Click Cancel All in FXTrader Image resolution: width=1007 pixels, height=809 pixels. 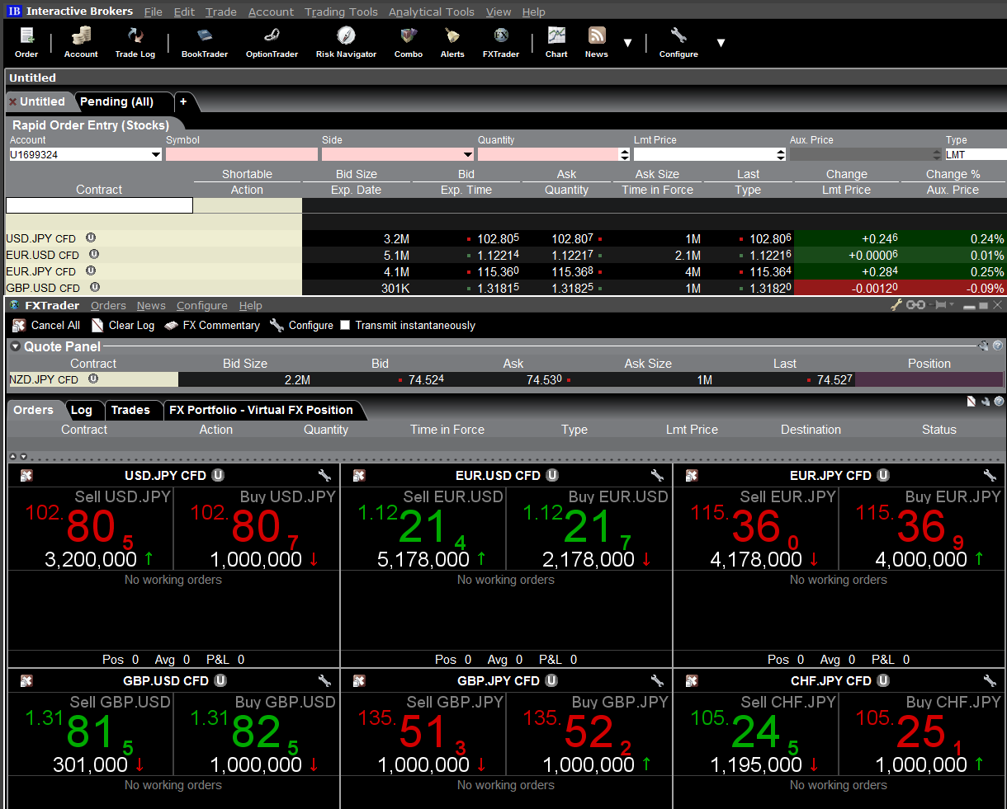[46, 325]
